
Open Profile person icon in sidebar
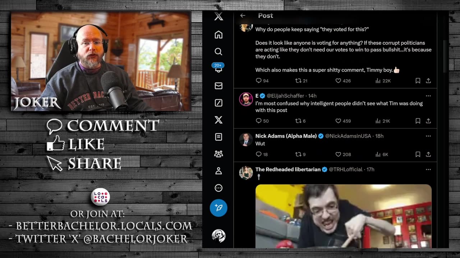218,171
